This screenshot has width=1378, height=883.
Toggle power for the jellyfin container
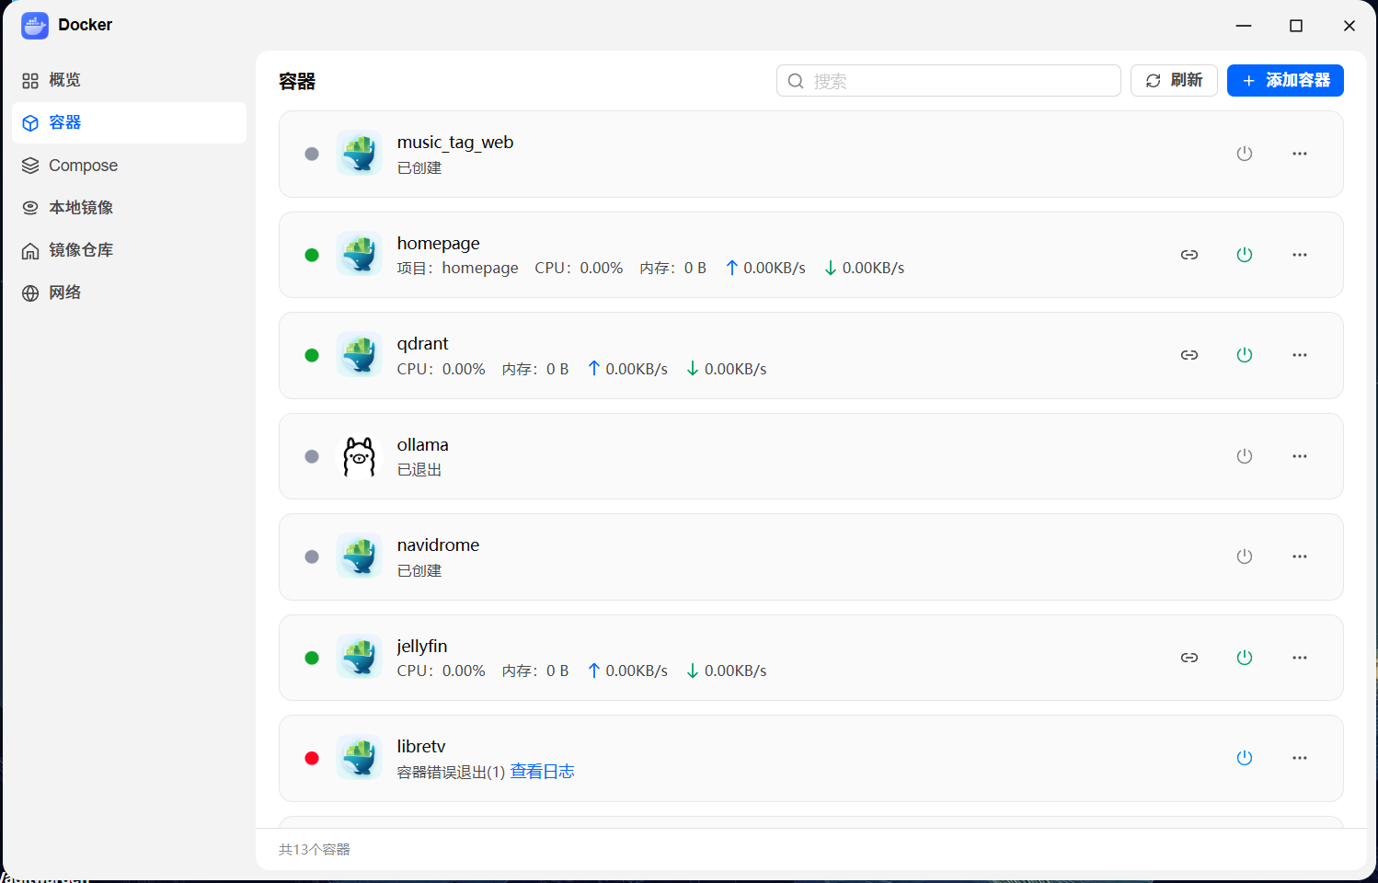click(x=1245, y=658)
